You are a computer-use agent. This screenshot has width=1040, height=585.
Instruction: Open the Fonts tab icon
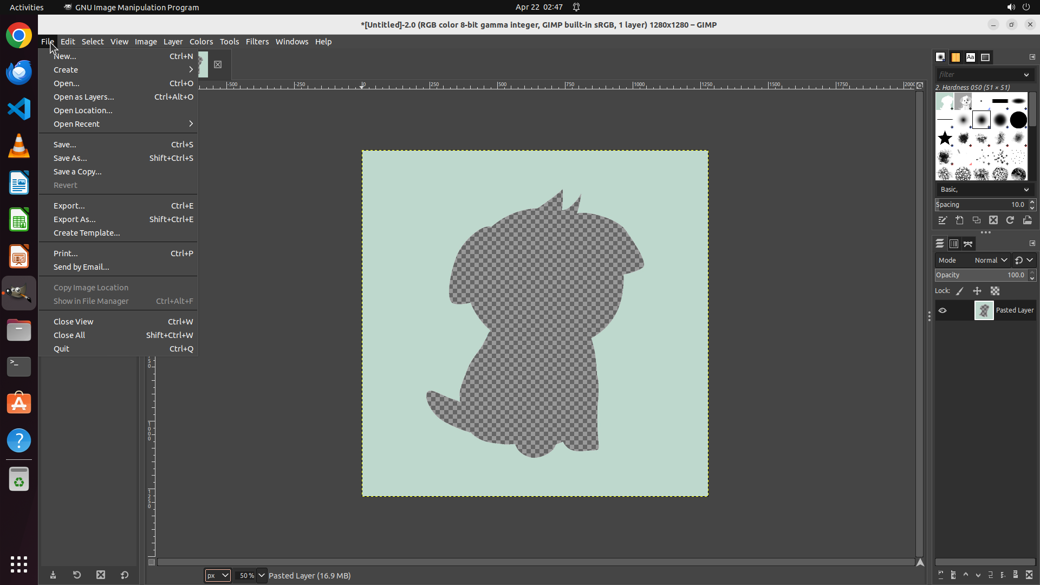tap(970, 57)
